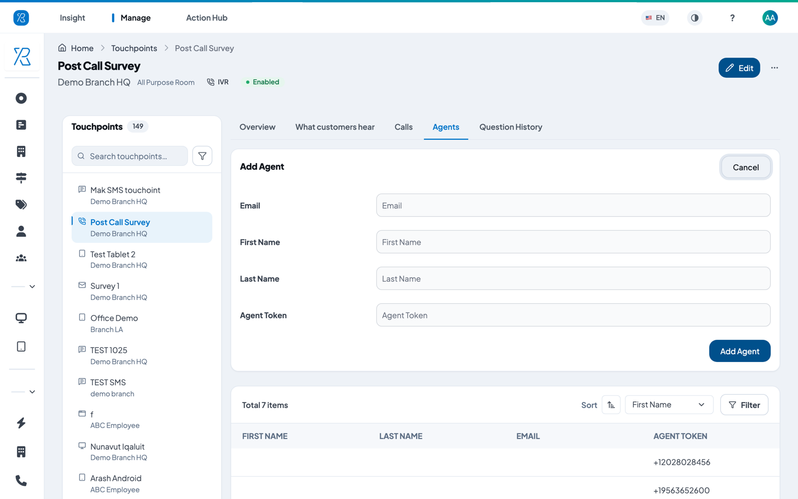Focus the Agent Token input field
The image size is (798, 499).
573,315
